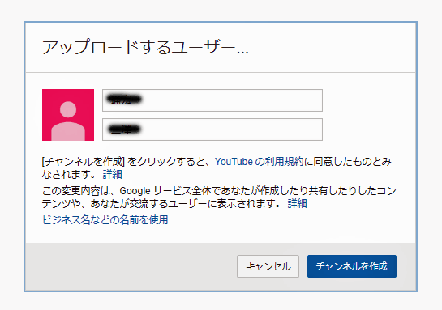The width and height of the screenshot is (442, 310).
Task: Click the この変更内容は Google サービス paragraph
Action: click(219, 197)
